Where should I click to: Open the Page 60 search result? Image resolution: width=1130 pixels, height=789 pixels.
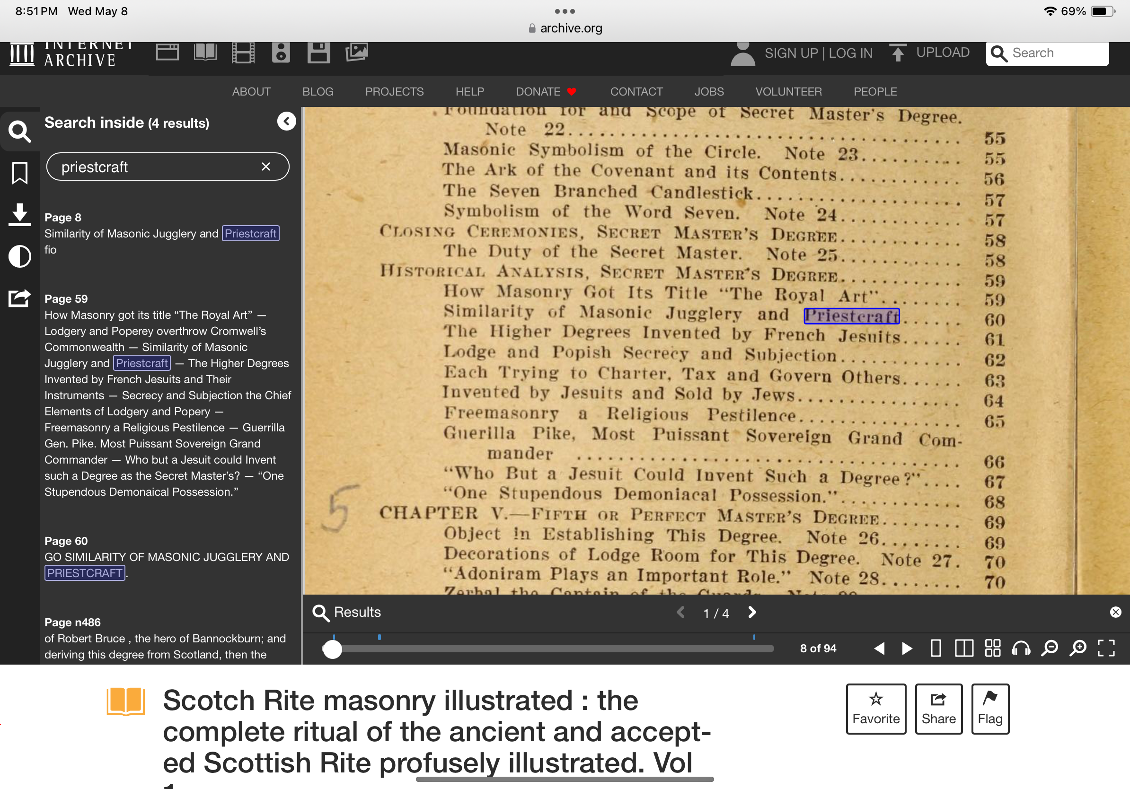pos(168,557)
